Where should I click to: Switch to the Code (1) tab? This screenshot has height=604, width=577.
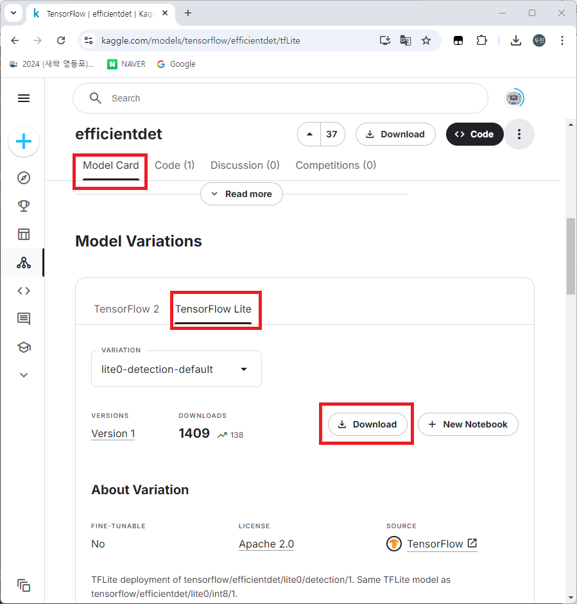[x=175, y=165]
